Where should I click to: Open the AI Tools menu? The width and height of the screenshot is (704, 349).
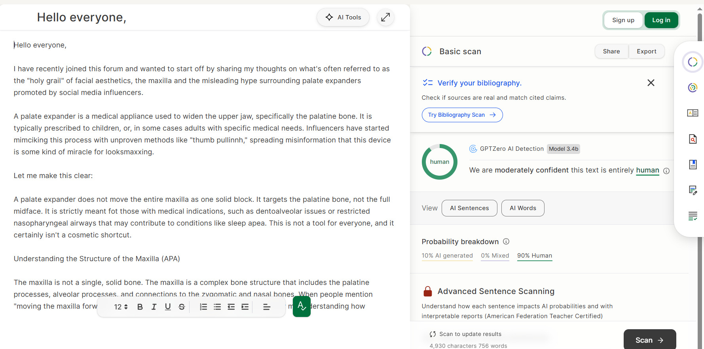click(x=343, y=17)
